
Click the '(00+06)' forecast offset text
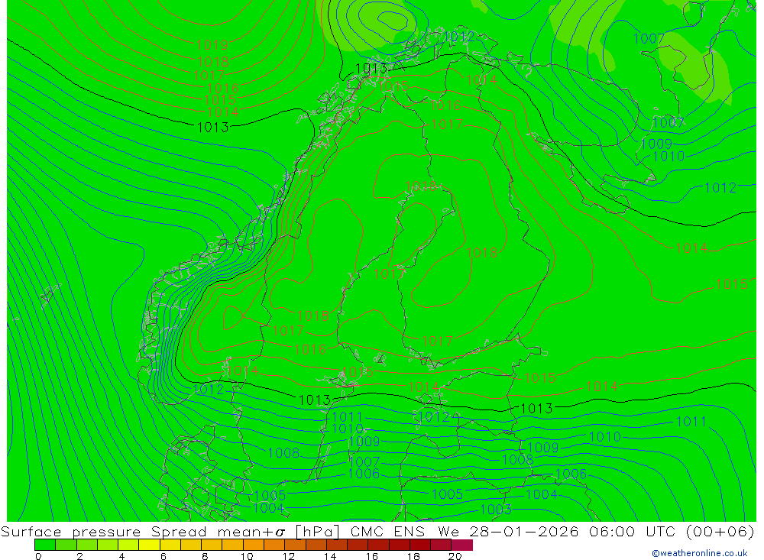coord(720,531)
